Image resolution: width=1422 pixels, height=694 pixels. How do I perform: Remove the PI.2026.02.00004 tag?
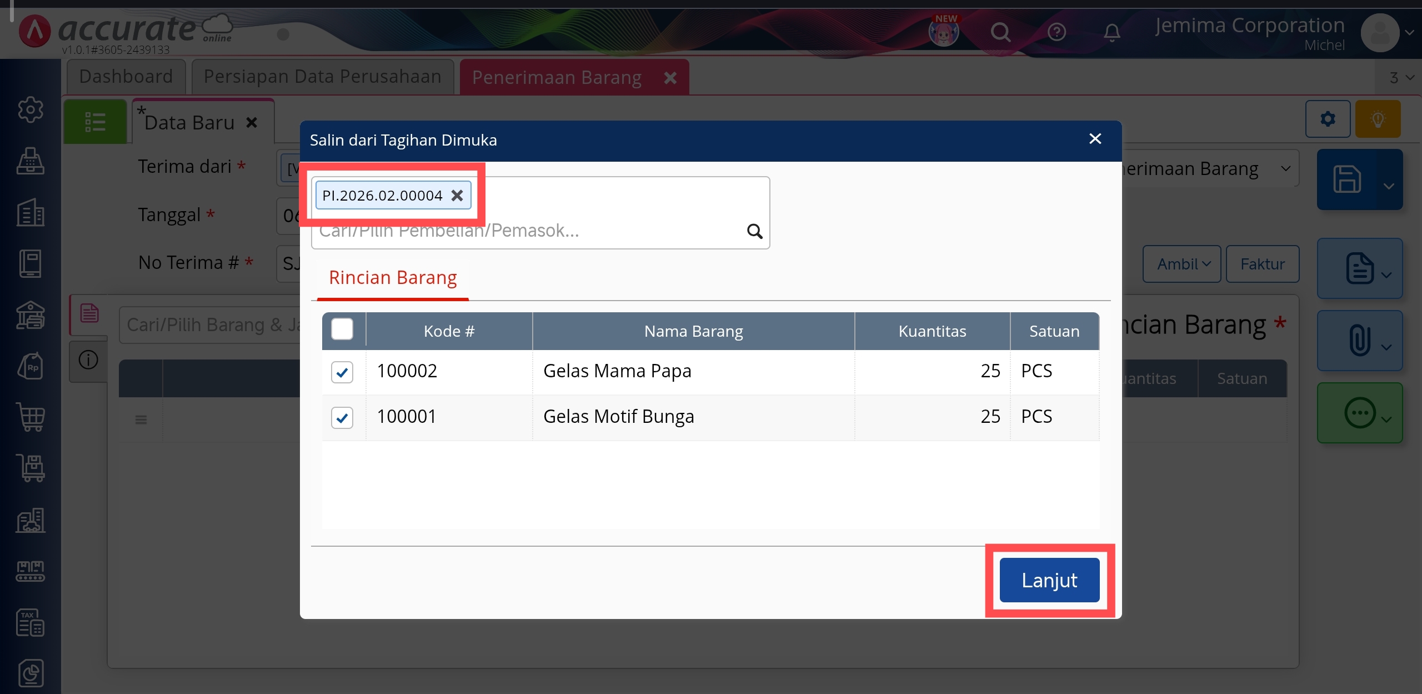[457, 196]
